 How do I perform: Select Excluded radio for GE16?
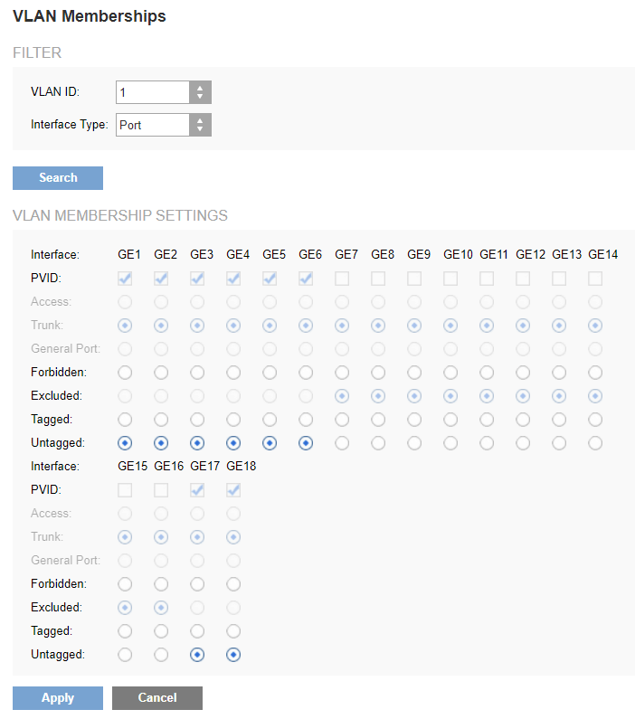tap(161, 608)
